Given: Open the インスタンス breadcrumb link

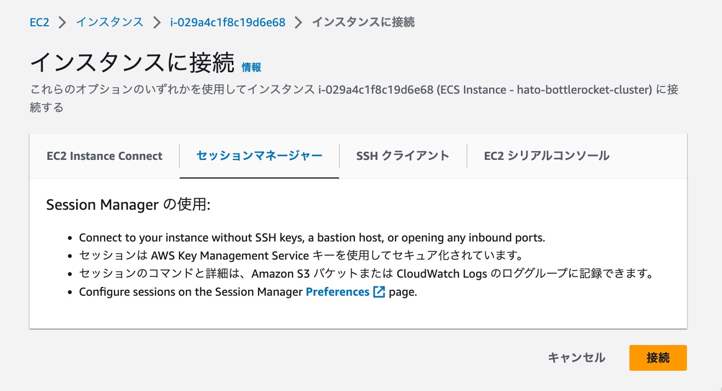Looking at the screenshot, I should tap(109, 22).
